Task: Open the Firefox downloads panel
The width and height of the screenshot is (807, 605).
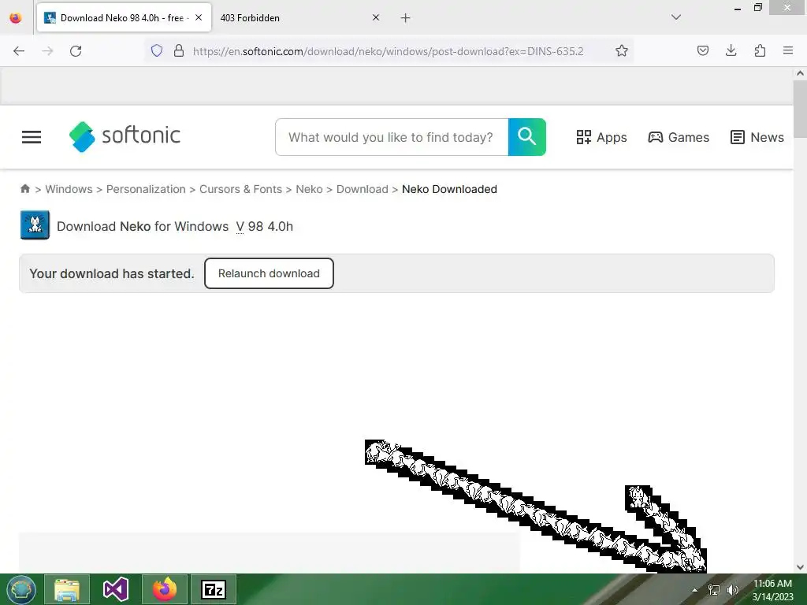Action: [731, 50]
